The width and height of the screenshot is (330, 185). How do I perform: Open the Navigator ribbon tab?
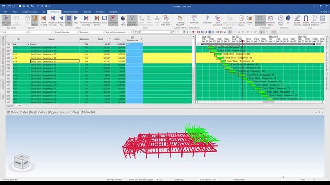point(113,12)
